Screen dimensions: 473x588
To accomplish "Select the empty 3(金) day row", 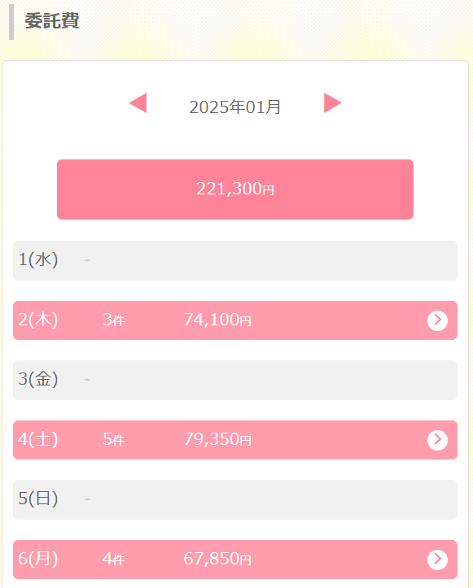I will pos(235,381).
